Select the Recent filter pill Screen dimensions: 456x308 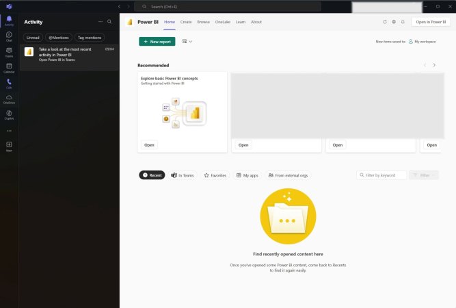tap(152, 175)
